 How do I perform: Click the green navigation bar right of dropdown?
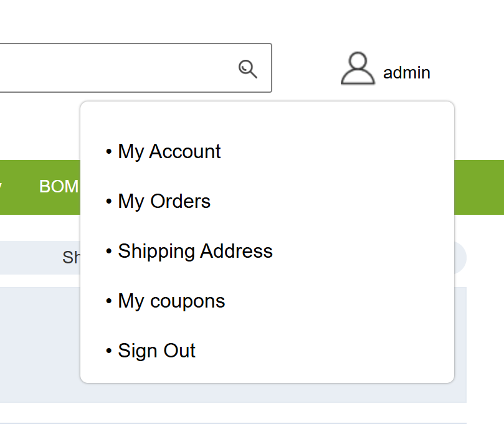[x=478, y=187]
